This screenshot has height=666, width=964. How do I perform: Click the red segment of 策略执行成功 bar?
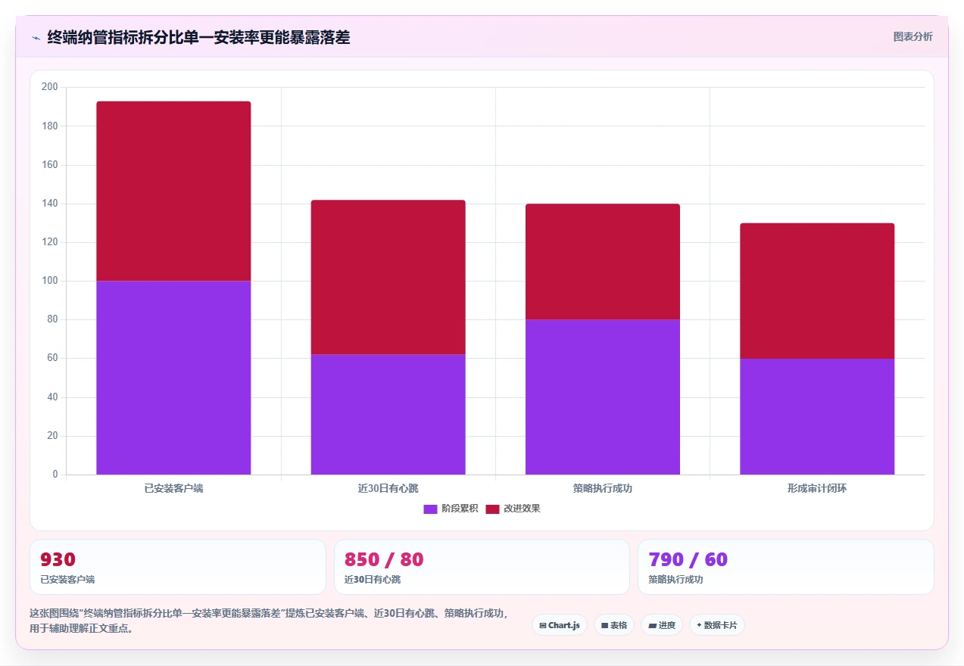click(603, 262)
